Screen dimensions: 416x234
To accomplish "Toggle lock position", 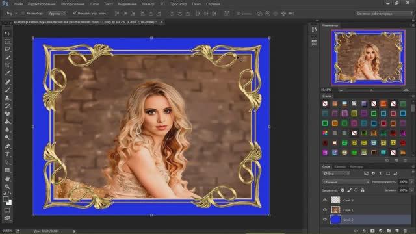I will [x=356, y=190].
